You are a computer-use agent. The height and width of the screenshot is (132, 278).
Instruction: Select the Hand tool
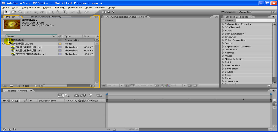[13, 12]
